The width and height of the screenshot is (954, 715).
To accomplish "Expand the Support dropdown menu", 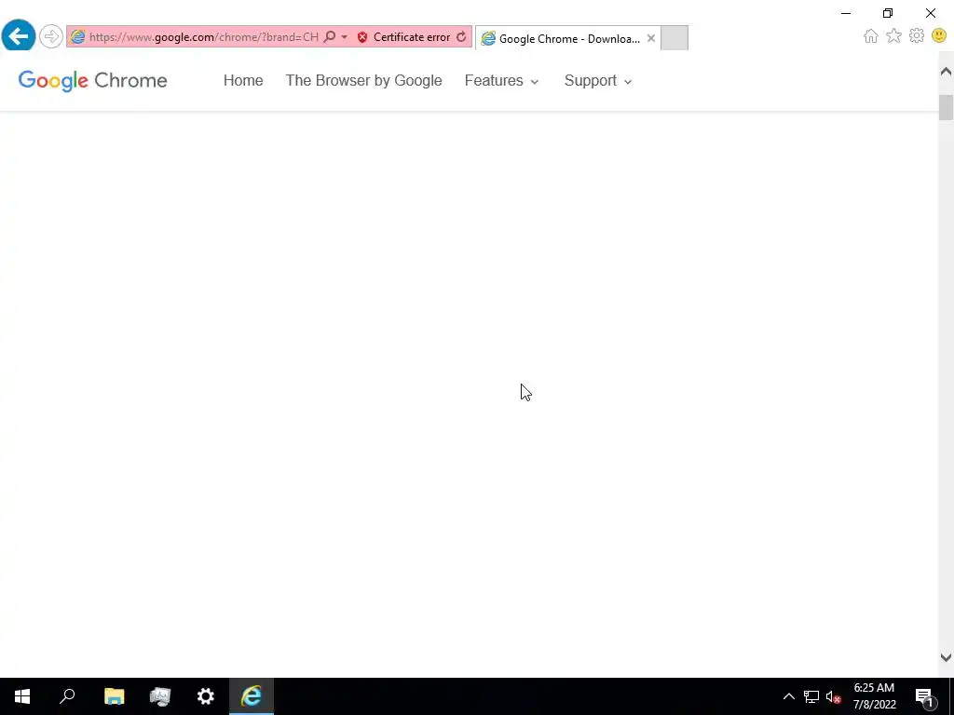I will point(598,81).
